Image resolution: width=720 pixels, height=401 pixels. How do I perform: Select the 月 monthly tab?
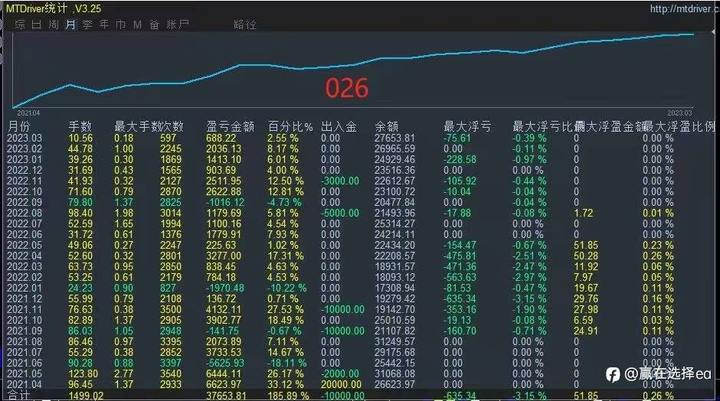(70, 24)
